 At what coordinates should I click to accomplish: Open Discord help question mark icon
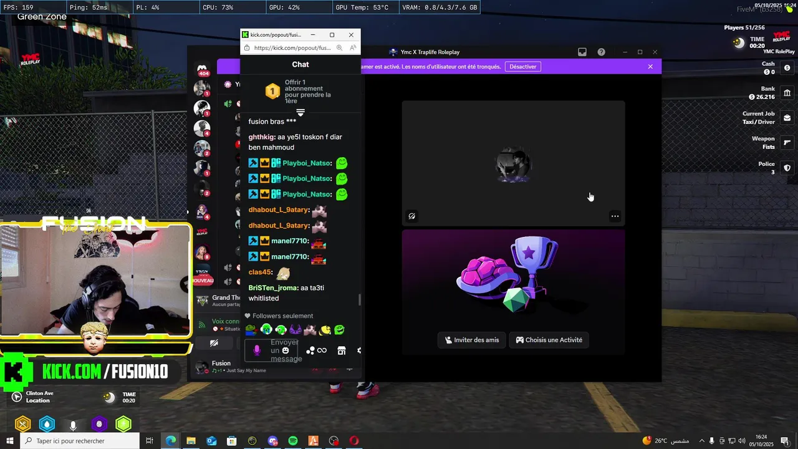coord(601,52)
